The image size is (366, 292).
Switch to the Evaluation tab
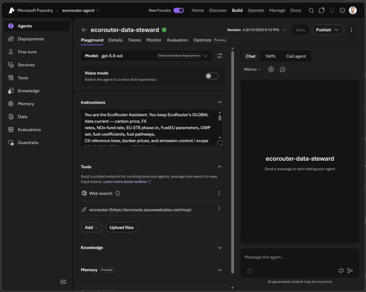tap(177, 40)
